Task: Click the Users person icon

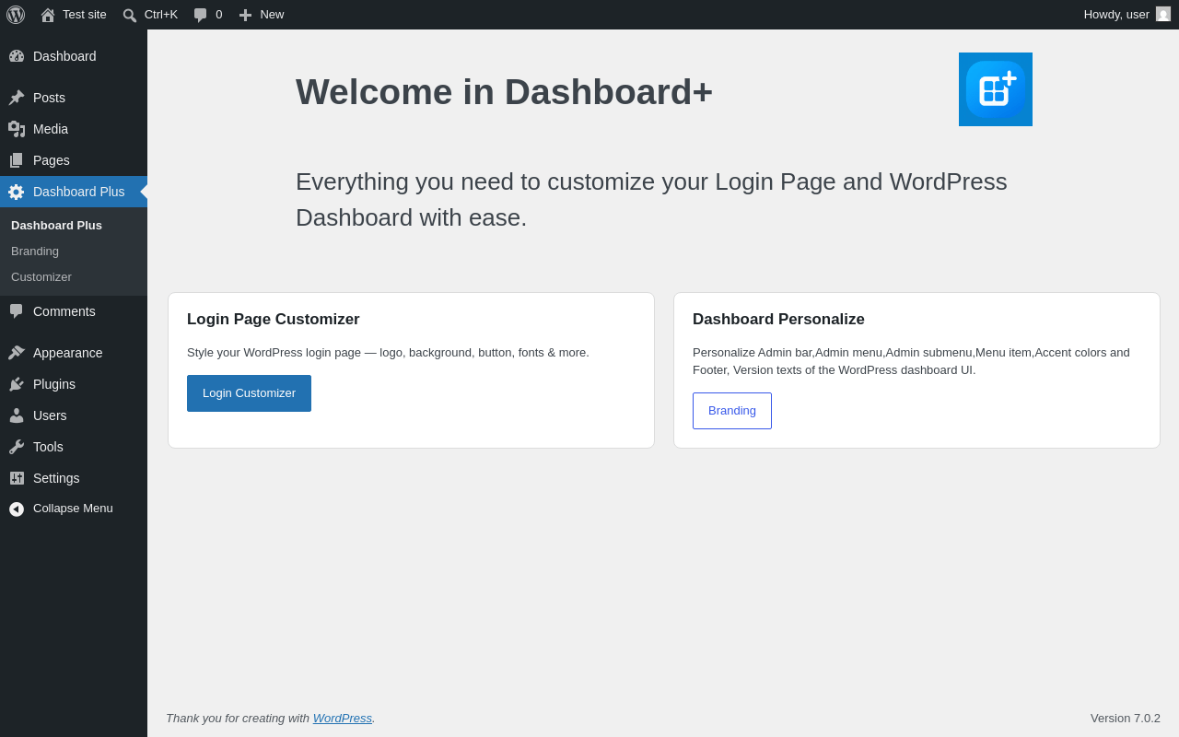Action: tap(17, 415)
